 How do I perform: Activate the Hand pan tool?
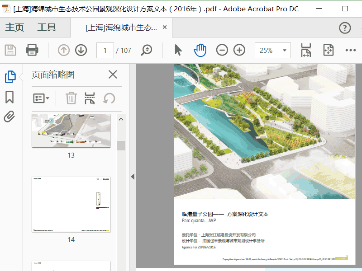pyautogui.click(x=200, y=50)
